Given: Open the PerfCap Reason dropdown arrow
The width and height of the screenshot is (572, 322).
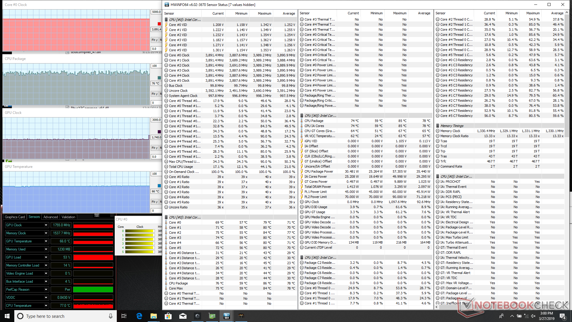Looking at the screenshot, I should click(46, 290).
